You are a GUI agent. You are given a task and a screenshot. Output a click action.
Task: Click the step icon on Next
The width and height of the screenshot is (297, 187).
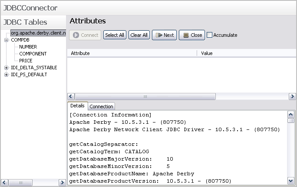(159, 35)
